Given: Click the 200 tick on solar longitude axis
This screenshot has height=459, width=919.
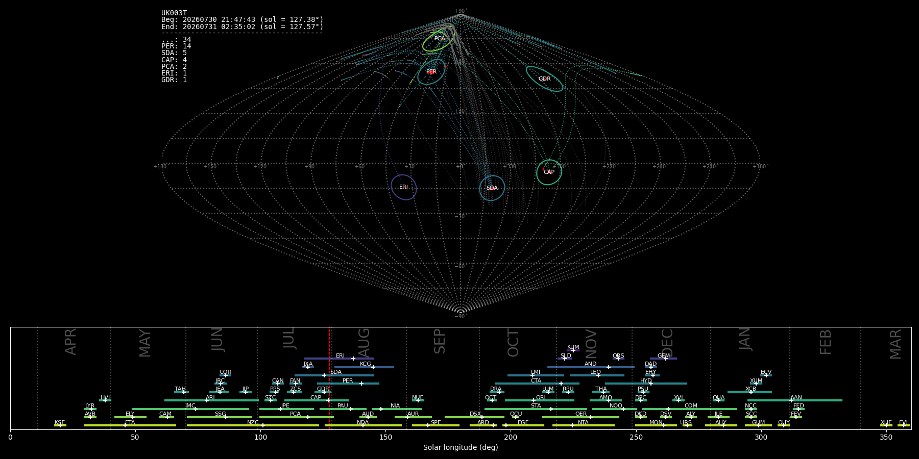Looking at the screenshot, I should tap(511, 438).
